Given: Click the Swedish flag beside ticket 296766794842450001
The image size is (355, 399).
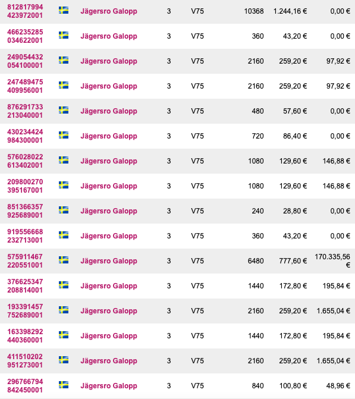Looking at the screenshot, I should click(x=64, y=385).
